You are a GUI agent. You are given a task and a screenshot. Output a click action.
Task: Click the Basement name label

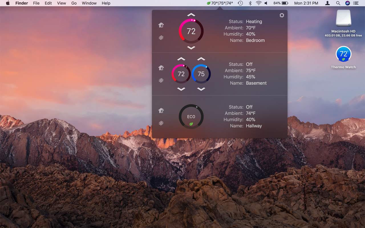(x=256, y=83)
